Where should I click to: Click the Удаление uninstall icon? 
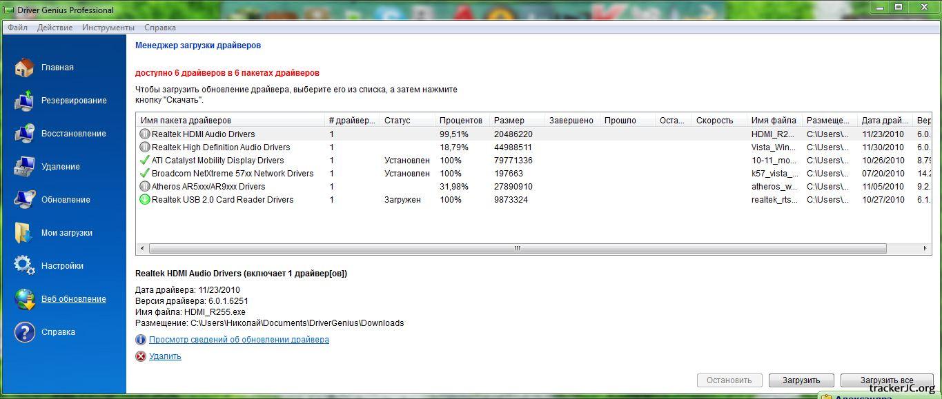24,167
